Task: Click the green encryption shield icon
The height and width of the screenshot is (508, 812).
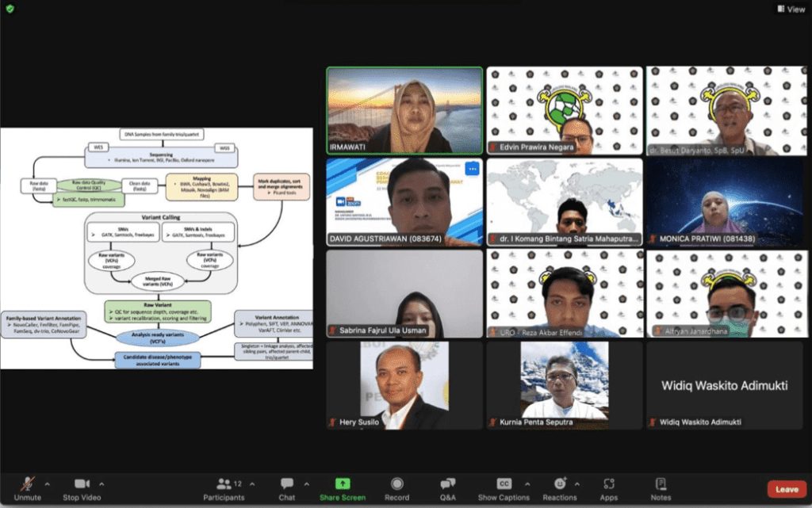Action: coord(10,9)
